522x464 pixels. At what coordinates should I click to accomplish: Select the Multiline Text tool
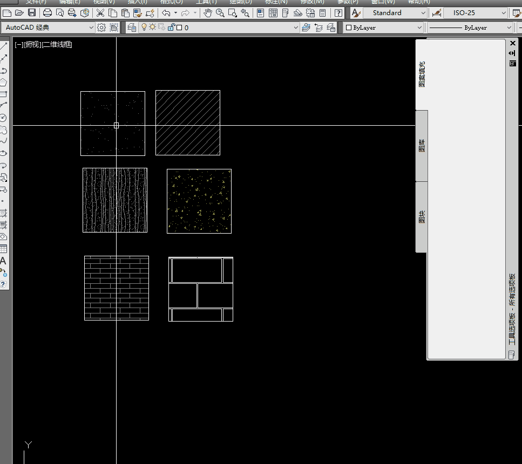click(3, 261)
